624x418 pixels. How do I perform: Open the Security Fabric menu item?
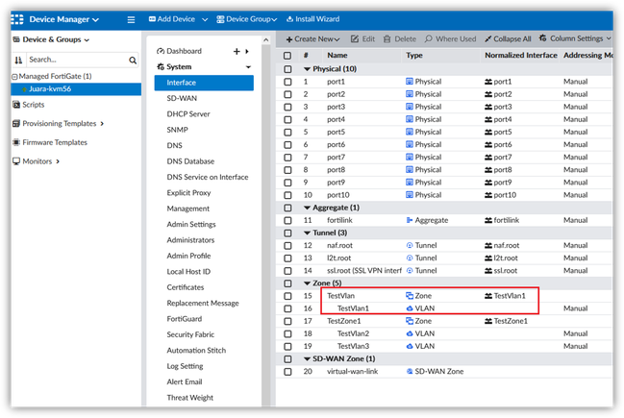point(190,334)
